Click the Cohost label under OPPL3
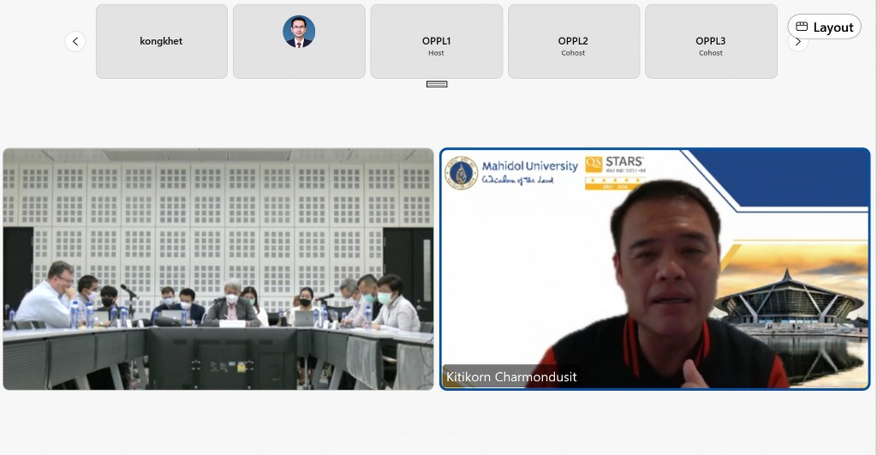 [x=710, y=53]
